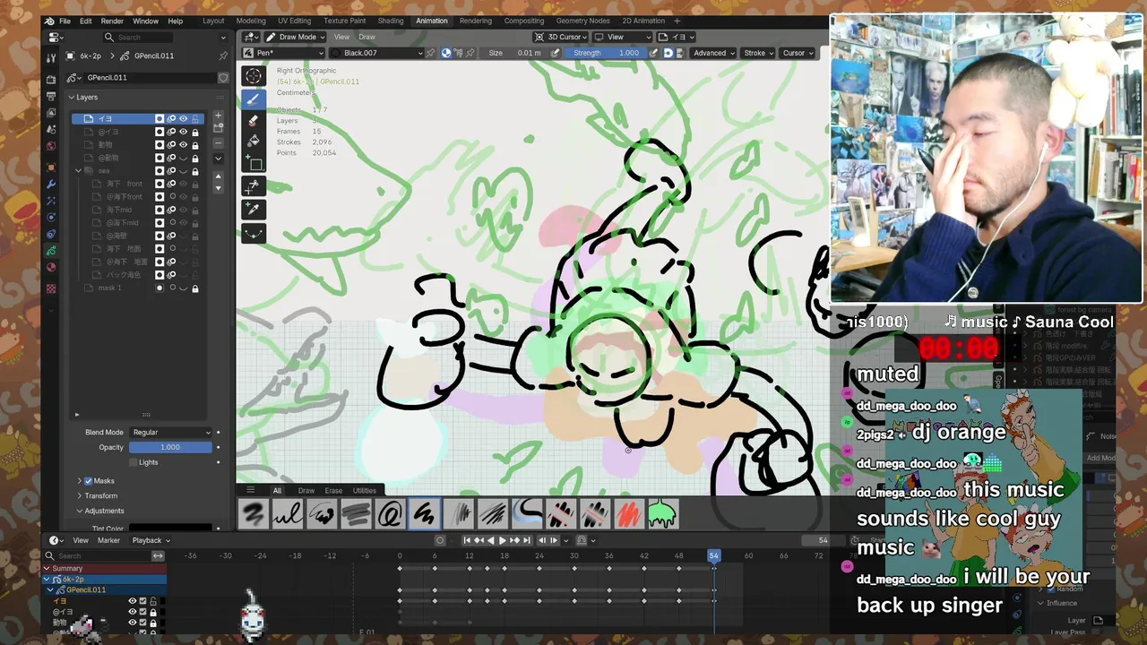Toggle visibility of イヨ layer
This screenshot has height=645, width=1147.
[183, 118]
